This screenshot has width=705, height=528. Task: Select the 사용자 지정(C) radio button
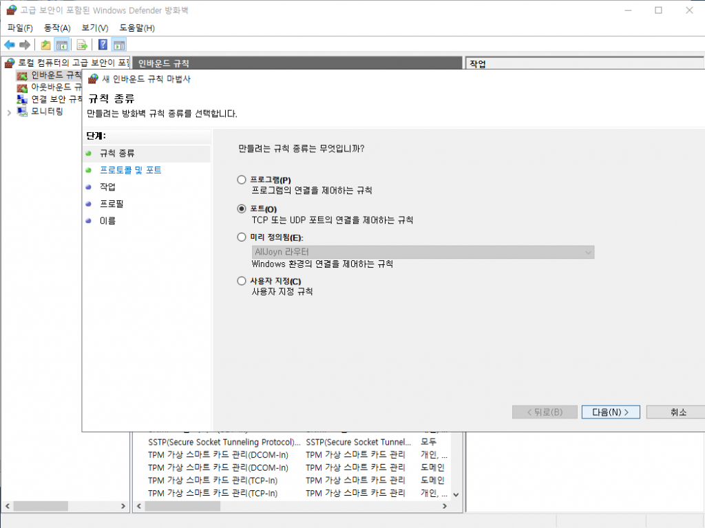click(242, 281)
